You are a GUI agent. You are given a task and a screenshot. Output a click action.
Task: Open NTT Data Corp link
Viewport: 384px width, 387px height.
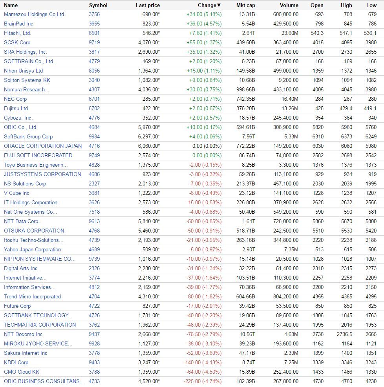coord(21,221)
